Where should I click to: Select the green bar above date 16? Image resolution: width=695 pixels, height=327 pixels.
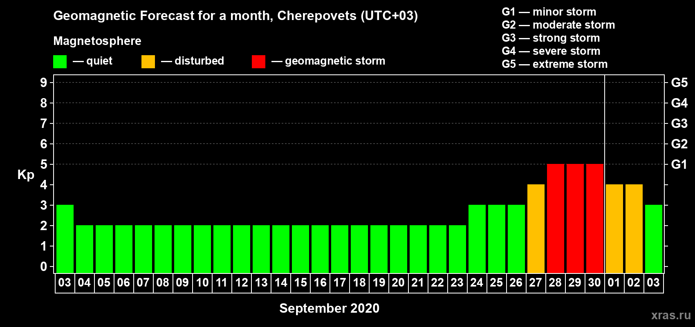click(x=320, y=249)
